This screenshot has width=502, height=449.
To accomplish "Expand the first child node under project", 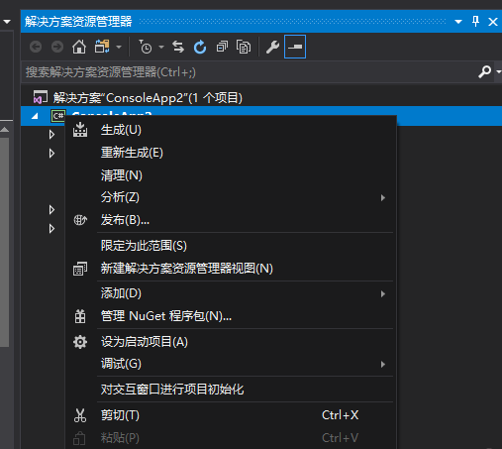I will coord(51,134).
